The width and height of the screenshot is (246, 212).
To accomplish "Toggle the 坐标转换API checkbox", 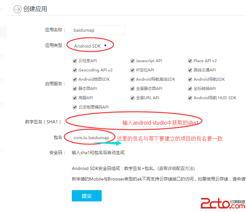I will click(x=190, y=89).
